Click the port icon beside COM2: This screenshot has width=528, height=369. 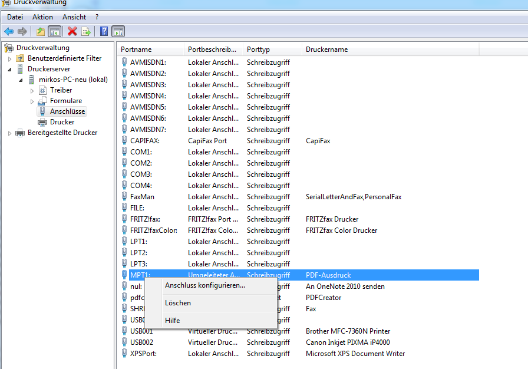pos(124,163)
